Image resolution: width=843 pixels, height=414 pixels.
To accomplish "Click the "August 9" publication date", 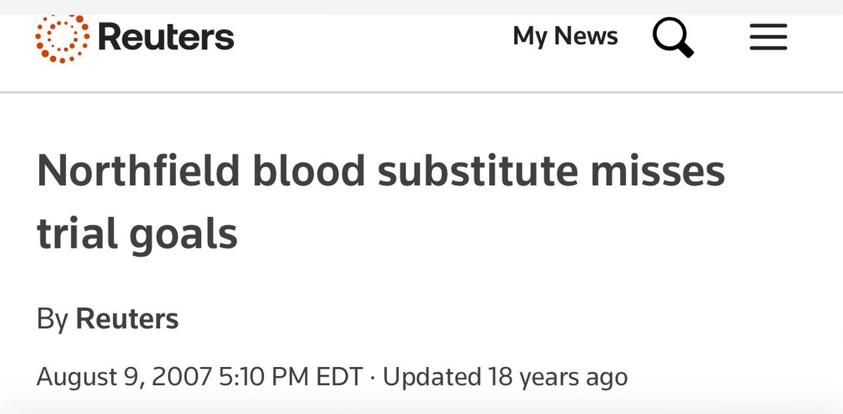I will click(89, 377).
